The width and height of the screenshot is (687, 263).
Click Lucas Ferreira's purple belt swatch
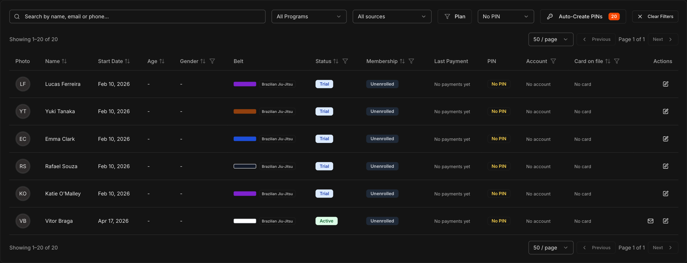(245, 84)
